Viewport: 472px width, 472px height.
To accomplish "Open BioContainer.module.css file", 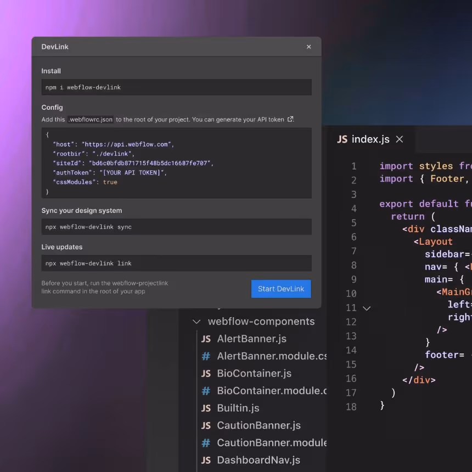I will click(272, 391).
